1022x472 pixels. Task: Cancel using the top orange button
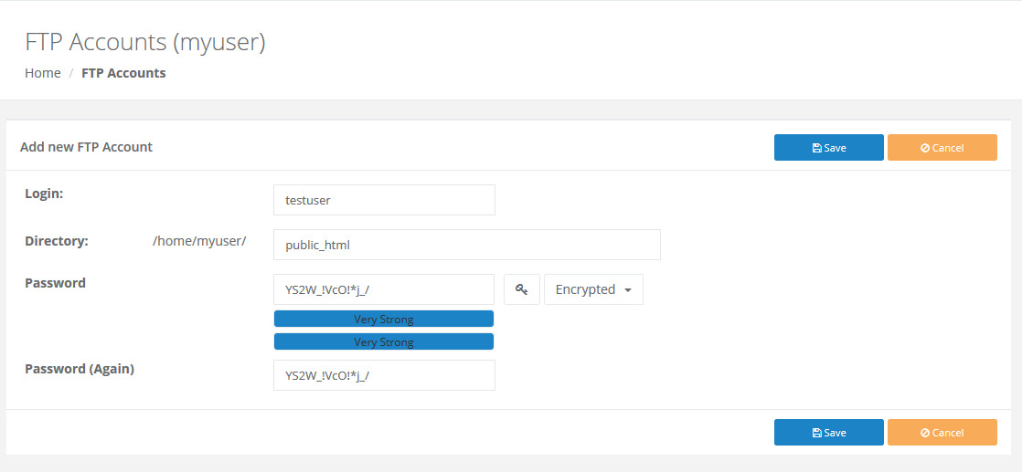(942, 148)
